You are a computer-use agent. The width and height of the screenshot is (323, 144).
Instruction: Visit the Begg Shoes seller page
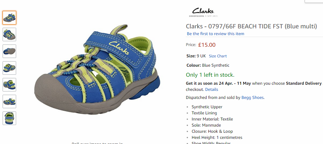point(252,98)
